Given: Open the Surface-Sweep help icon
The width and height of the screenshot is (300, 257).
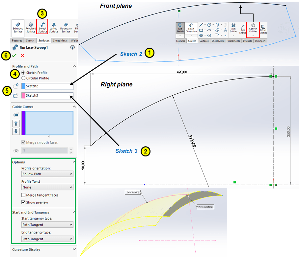Looking at the screenshot, I should 72,48.
